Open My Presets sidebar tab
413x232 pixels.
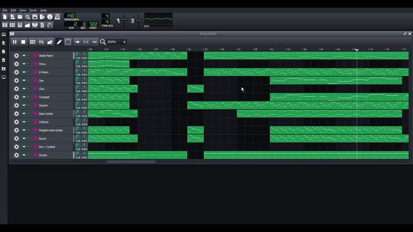click(x=4, y=60)
